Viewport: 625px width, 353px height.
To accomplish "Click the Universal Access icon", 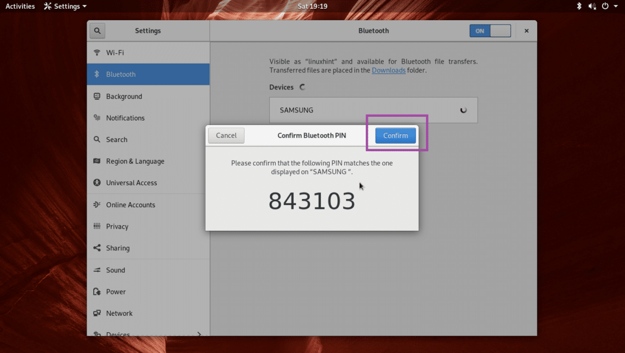I will coord(97,183).
